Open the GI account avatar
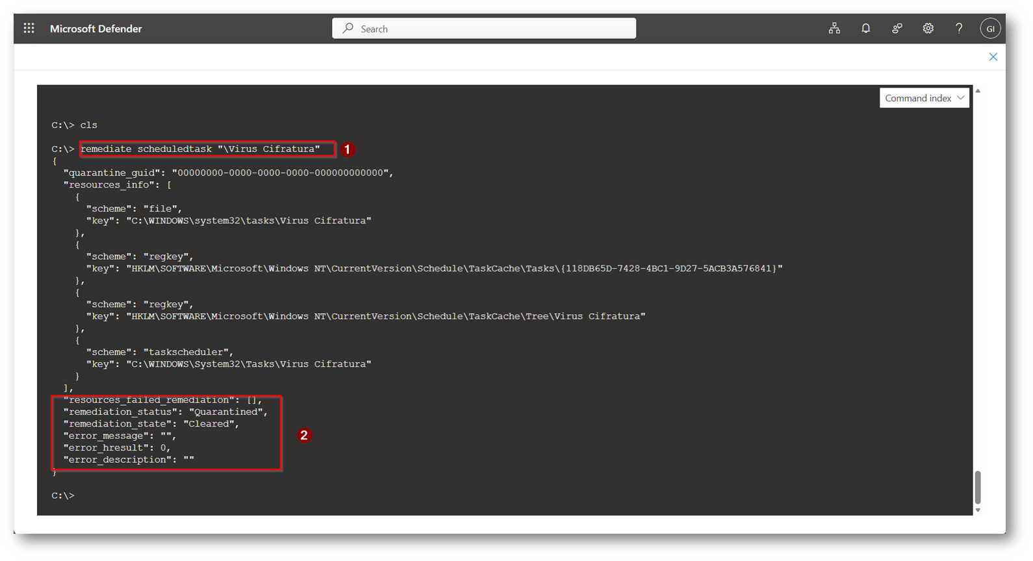Viewport: 1033px width, 561px height. (x=990, y=29)
